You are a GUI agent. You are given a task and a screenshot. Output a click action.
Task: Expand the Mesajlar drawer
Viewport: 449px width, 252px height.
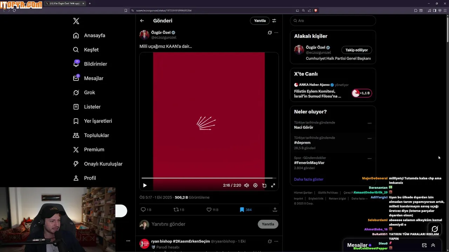433,245
